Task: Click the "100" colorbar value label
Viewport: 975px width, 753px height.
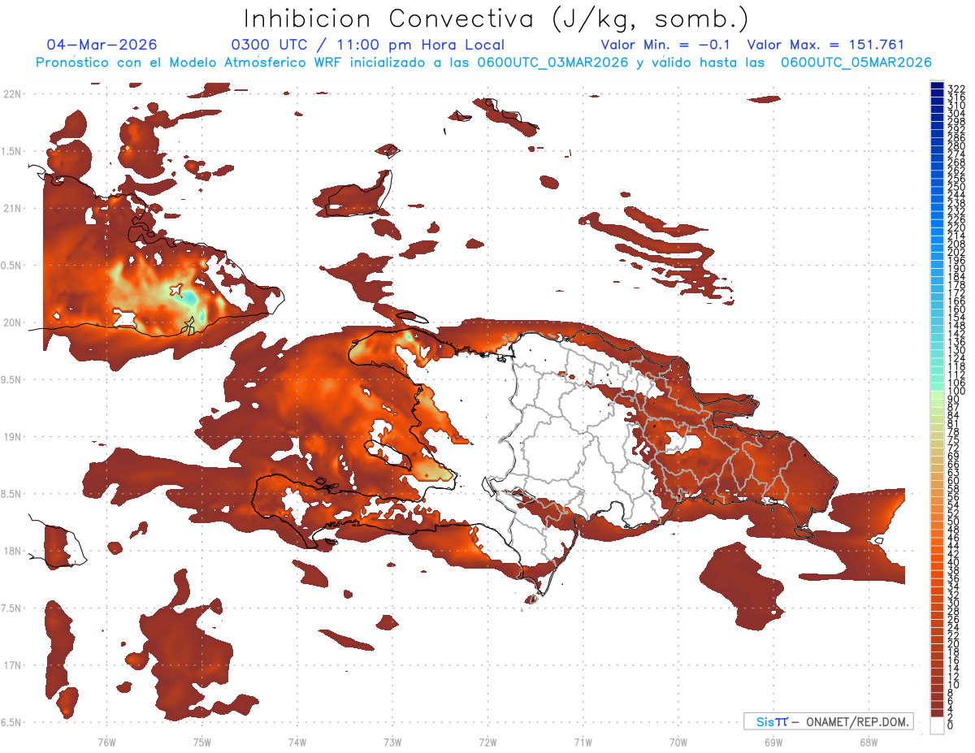Action: (x=955, y=392)
